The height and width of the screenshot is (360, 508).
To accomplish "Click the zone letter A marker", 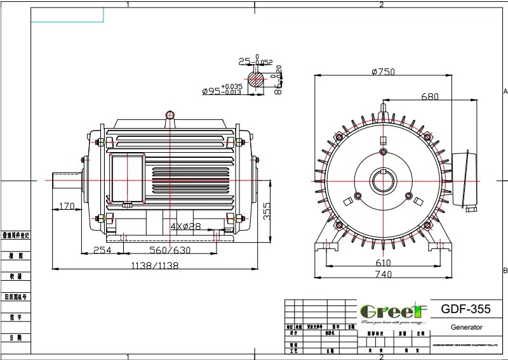I will [505, 91].
